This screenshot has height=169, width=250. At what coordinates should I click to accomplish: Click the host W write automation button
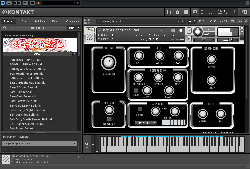coord(19,3)
